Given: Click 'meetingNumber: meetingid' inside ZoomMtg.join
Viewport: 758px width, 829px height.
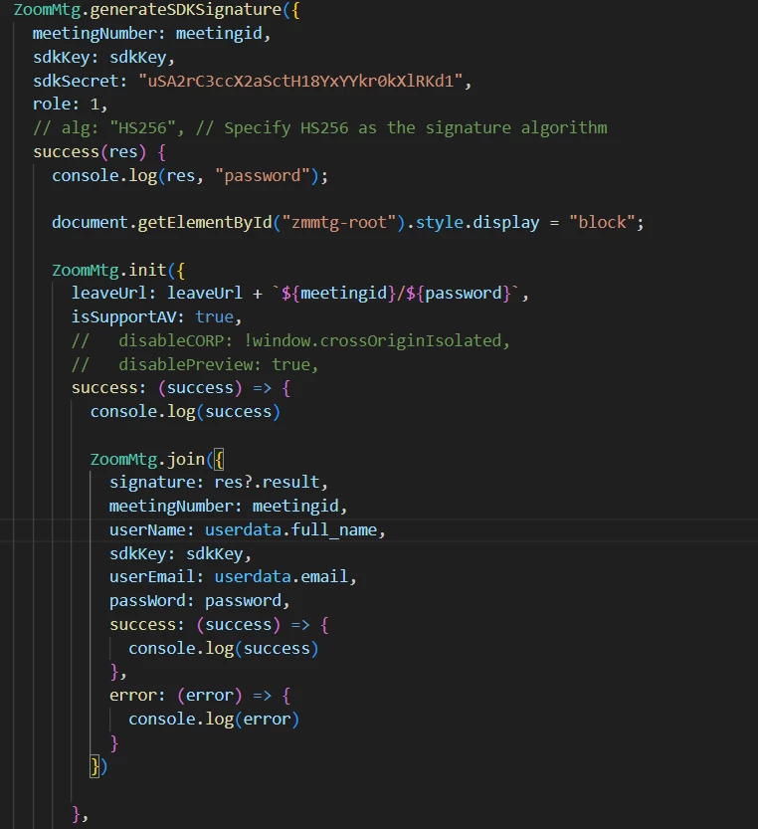Looking at the screenshot, I should (229, 506).
